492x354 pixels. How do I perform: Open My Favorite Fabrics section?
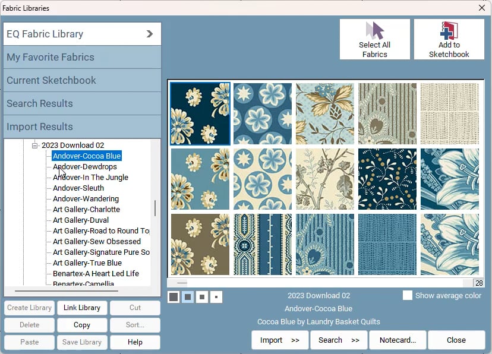pos(82,57)
